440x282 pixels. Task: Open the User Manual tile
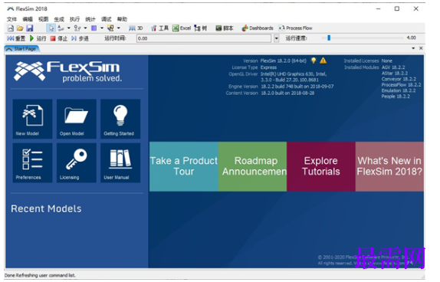[120, 162]
